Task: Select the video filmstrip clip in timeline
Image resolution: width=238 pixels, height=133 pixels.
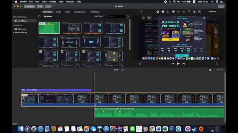Action: pyautogui.click(x=123, y=100)
